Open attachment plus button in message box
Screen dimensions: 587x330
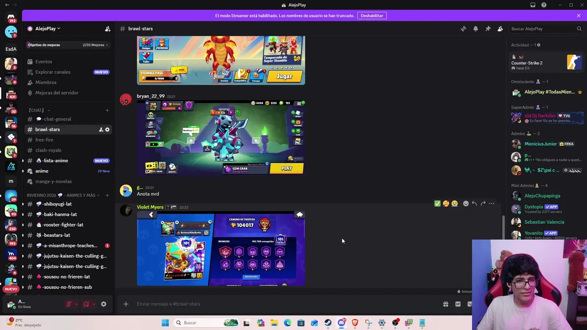click(x=126, y=304)
